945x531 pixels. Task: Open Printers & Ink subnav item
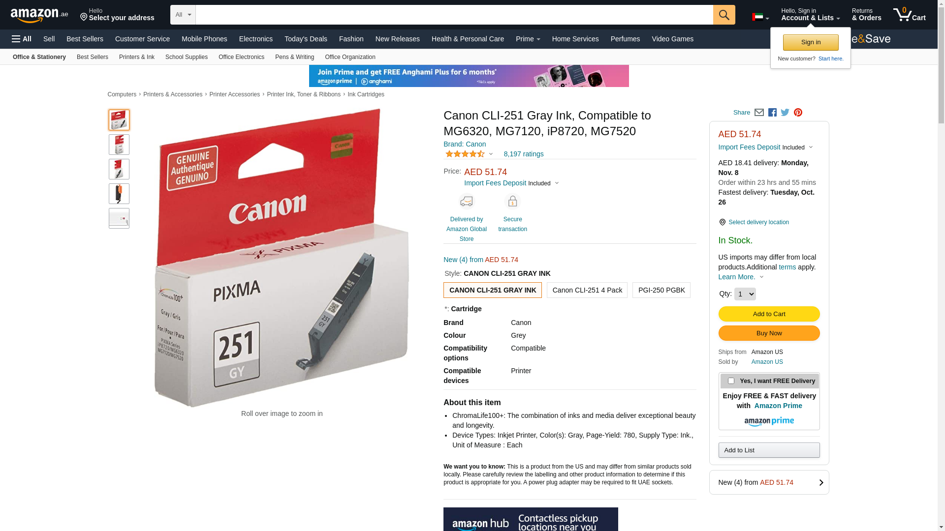pos(137,57)
